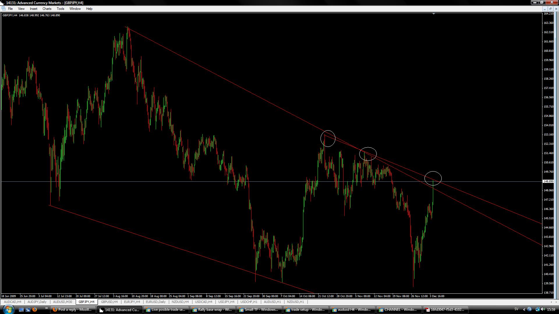The height and width of the screenshot is (314, 559).
Task: Switch to Post a reply Mozilla window
Action: tap(73, 310)
